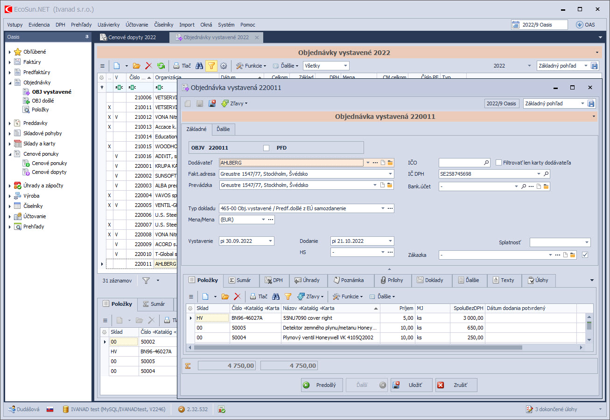Click magnifier icon in IČO field
Screen dimensions: 610x420
[x=486, y=163]
